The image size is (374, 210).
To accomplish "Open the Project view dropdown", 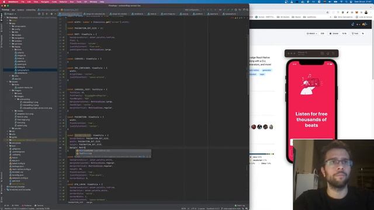I will (x=11, y=14).
